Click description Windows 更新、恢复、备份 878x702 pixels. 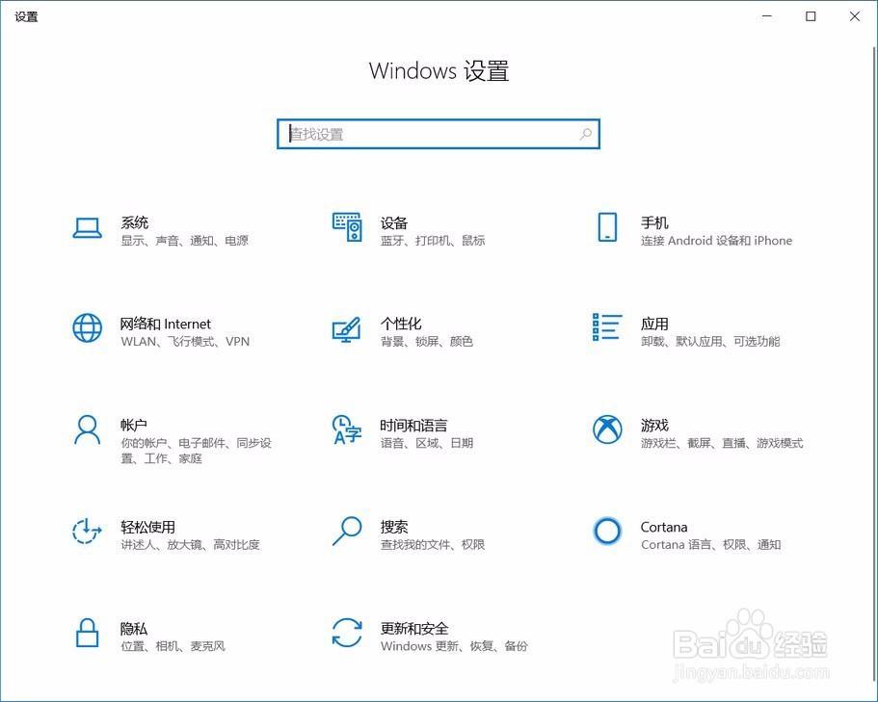coord(454,646)
